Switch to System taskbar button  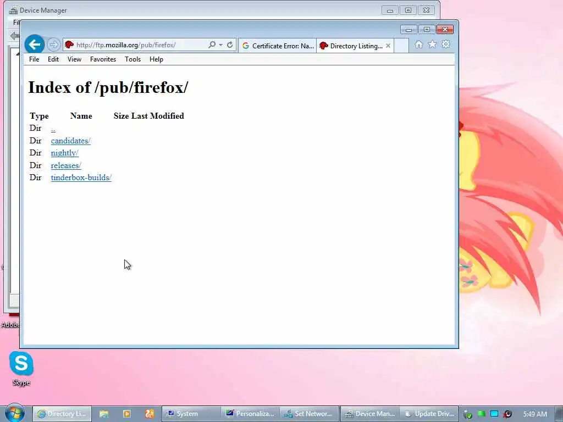(x=191, y=414)
